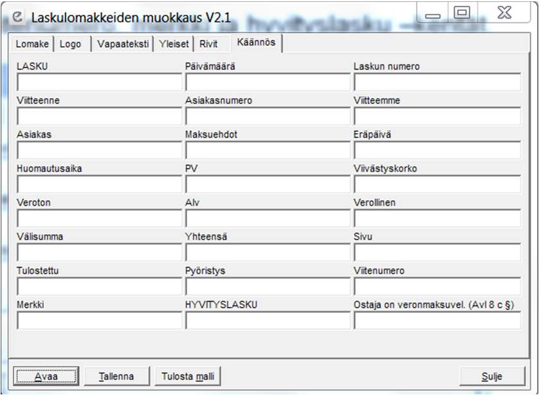Go to the Yleiset tab

coord(174,44)
